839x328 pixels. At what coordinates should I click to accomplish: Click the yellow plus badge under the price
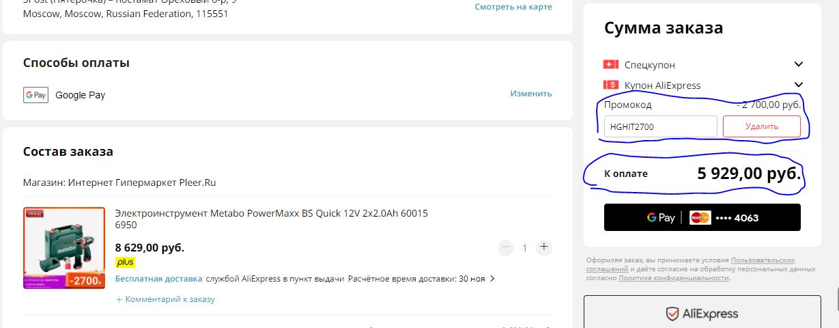pos(125,262)
